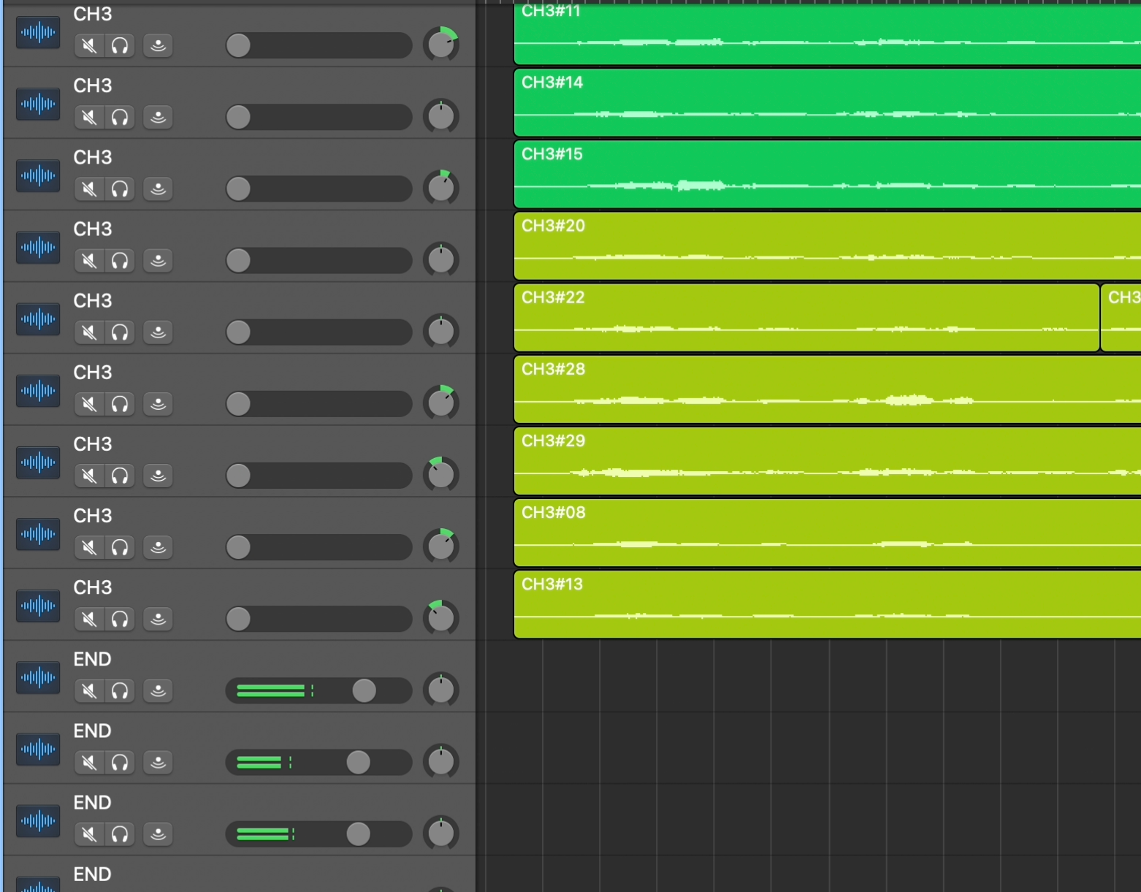Solo the track containing region CH3#11
The height and width of the screenshot is (892, 1141).
pyautogui.click(x=120, y=46)
